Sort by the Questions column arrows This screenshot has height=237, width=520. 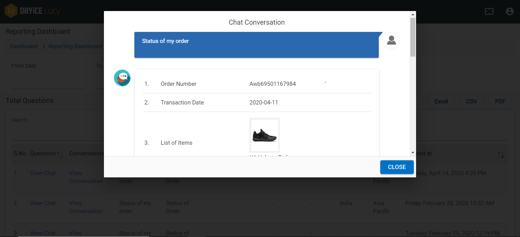pos(60,154)
